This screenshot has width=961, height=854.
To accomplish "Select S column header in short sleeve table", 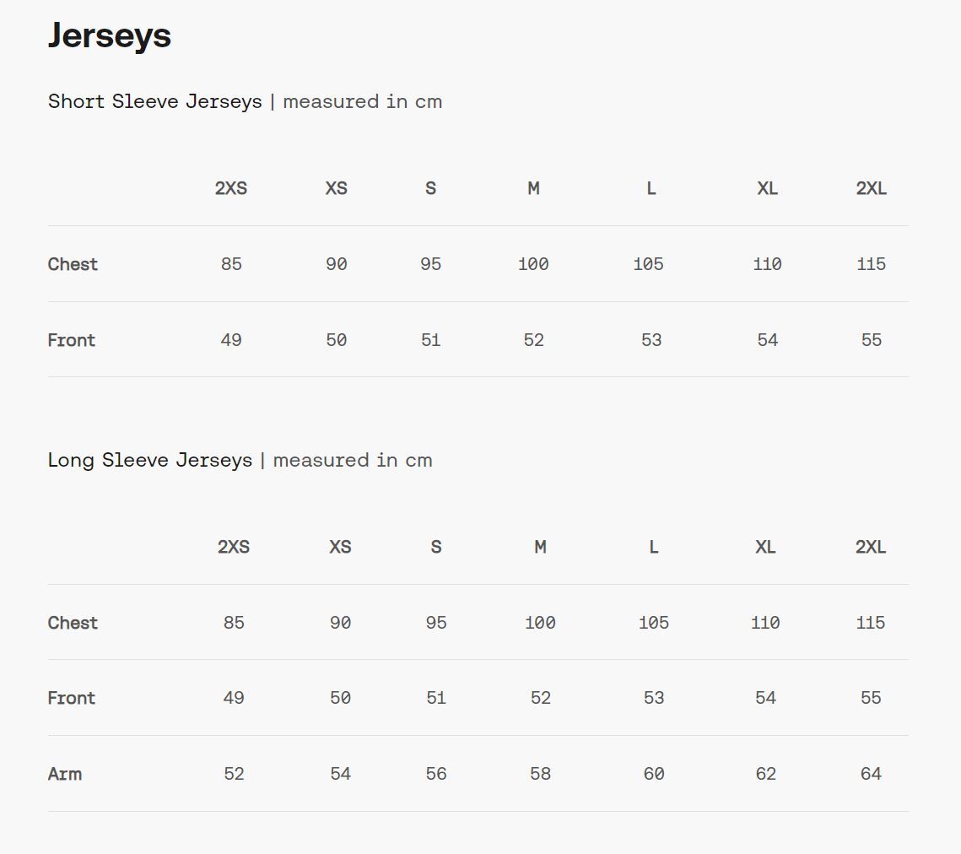I will pos(430,188).
